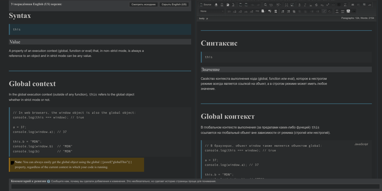Screen dimensions: 382x191
Task: Click the PRE preformatted block icon
Action: 257,11
